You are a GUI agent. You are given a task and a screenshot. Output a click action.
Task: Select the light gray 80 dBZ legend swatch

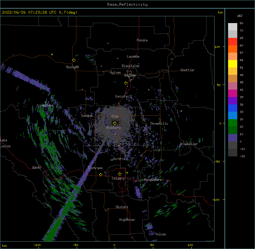[233, 27]
